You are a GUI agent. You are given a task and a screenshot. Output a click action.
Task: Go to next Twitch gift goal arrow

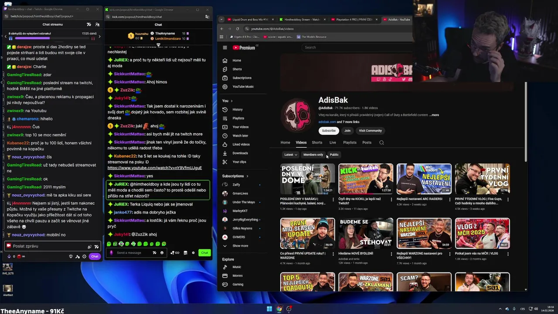coord(99,37)
